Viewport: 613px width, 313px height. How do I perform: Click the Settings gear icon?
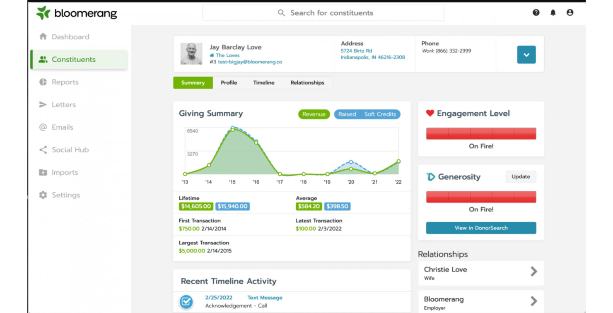pyautogui.click(x=43, y=195)
